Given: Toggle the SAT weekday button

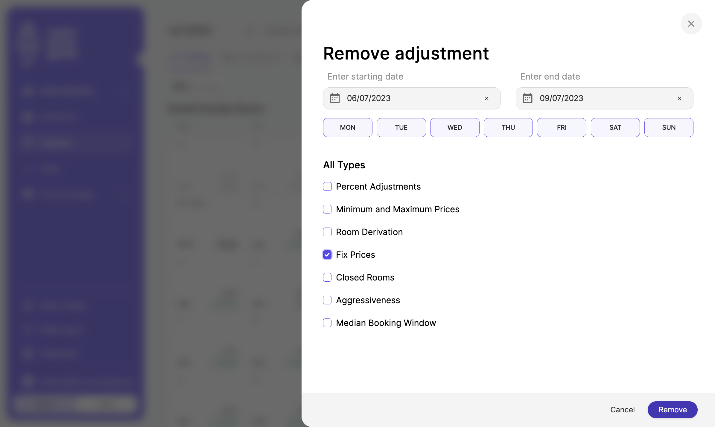Looking at the screenshot, I should click(615, 128).
